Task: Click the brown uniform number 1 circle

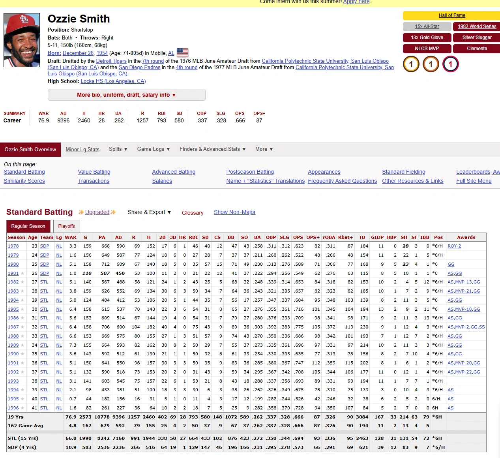Action: 431,64
